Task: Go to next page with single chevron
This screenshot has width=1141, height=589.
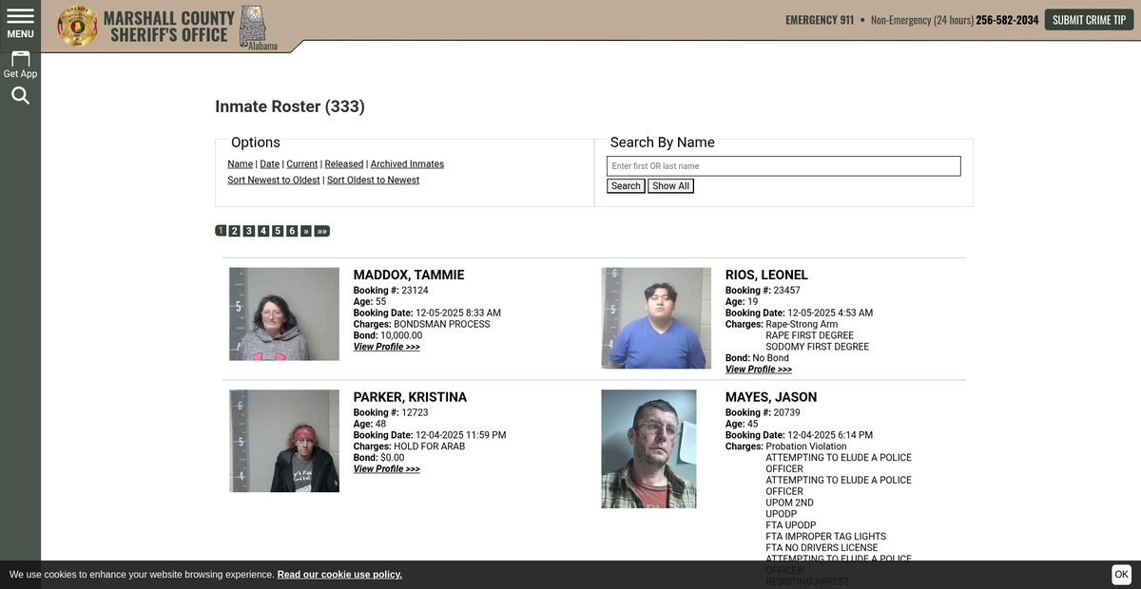Action: (306, 231)
